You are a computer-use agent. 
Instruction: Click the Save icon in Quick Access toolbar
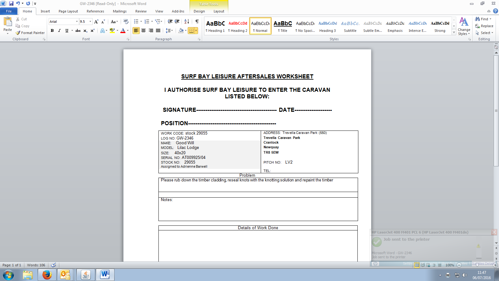tap(11, 3)
